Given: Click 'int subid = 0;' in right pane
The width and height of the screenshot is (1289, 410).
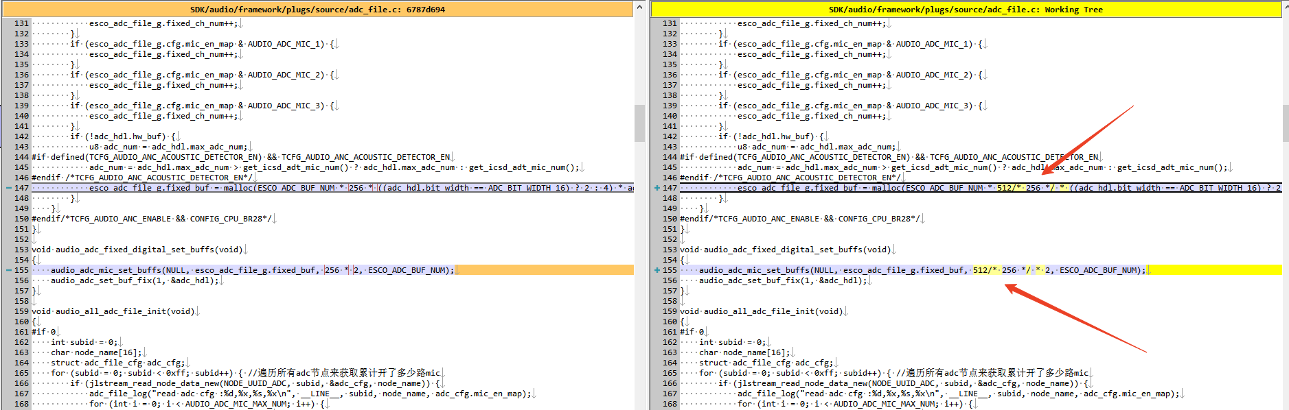Looking at the screenshot, I should point(732,342).
